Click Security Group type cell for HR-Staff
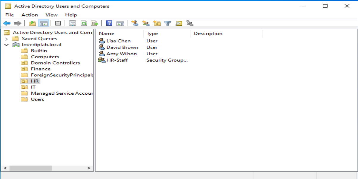The width and height of the screenshot is (358, 179). pos(167,60)
